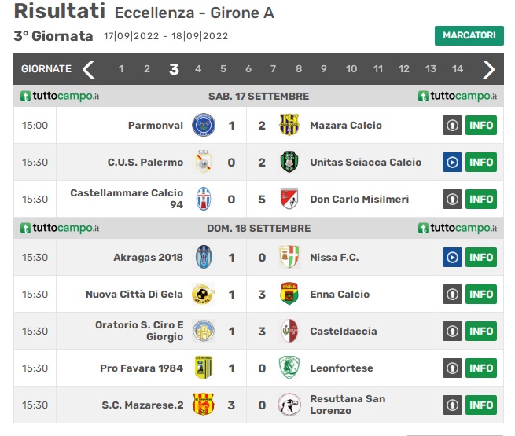
Task: Open INFO for Castellammare Calcio 94 match
Action: pos(481,199)
